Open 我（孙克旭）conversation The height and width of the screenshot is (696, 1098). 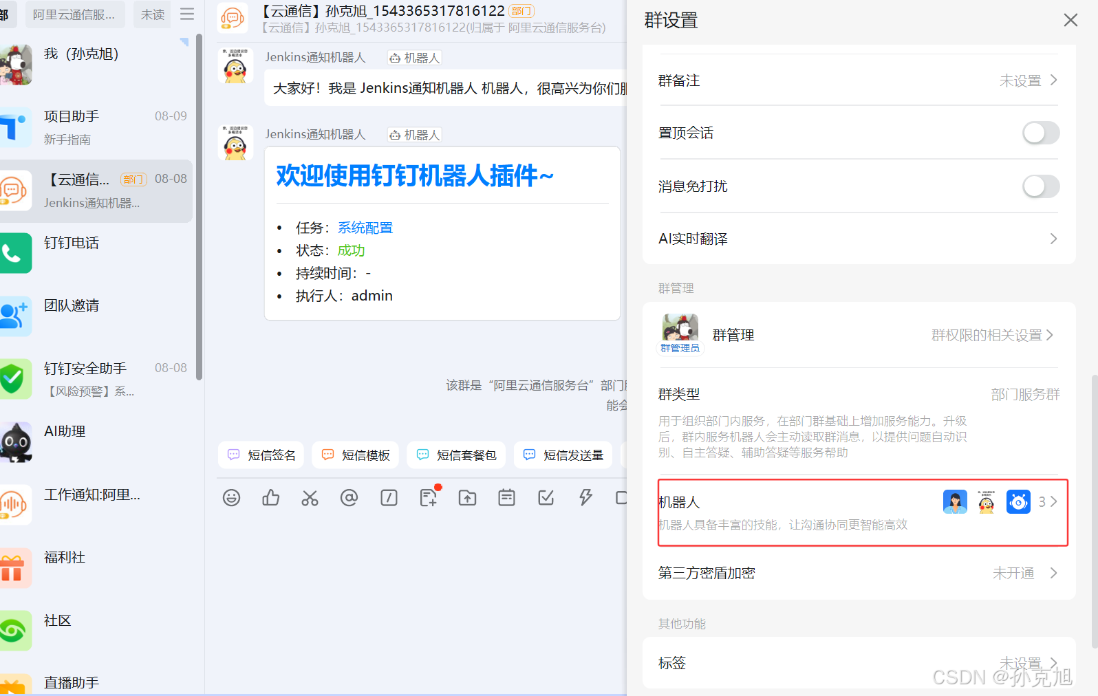coord(96,65)
